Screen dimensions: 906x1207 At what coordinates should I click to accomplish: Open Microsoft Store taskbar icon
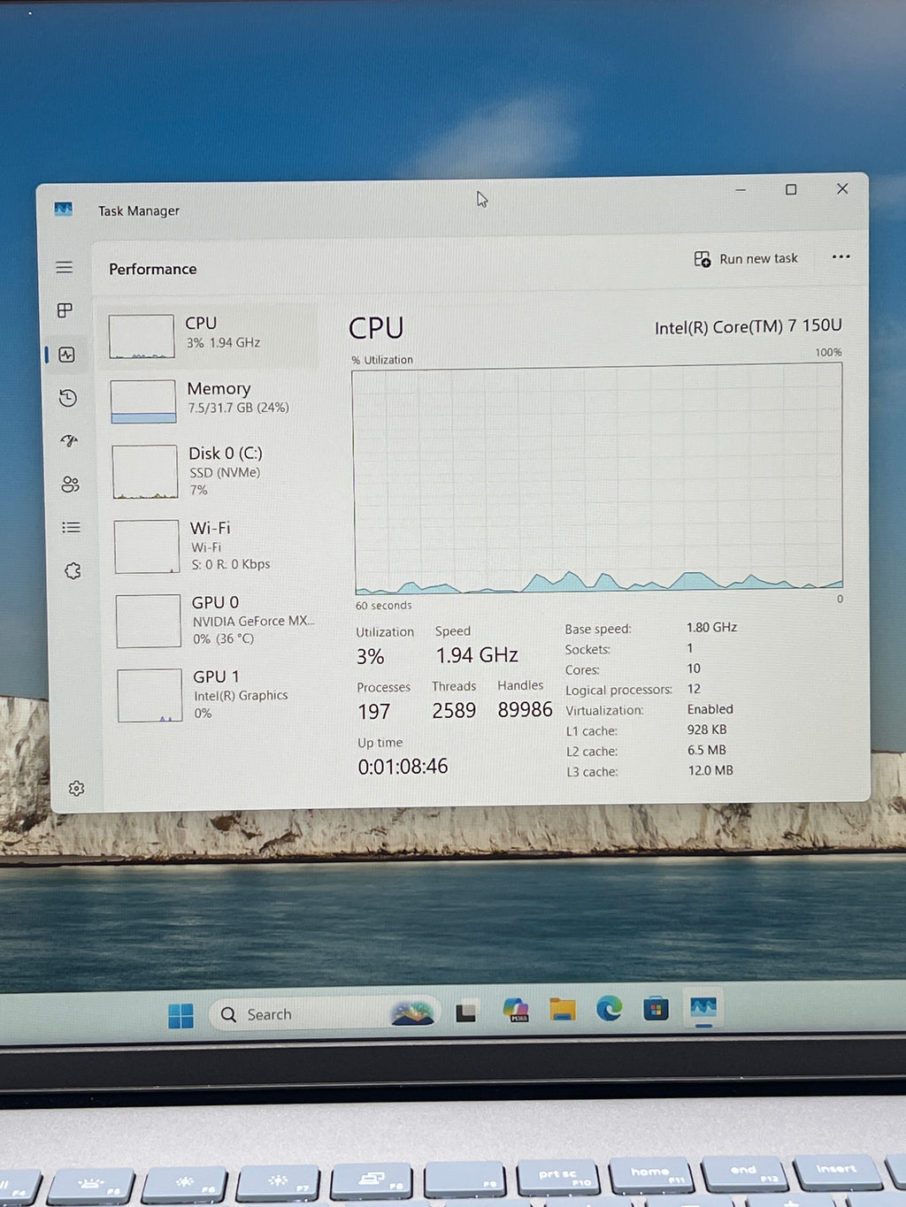(656, 1008)
